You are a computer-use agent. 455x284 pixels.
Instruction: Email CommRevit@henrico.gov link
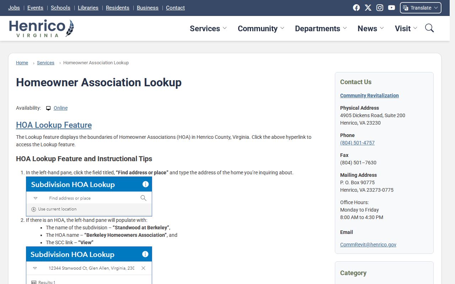(x=368, y=245)
